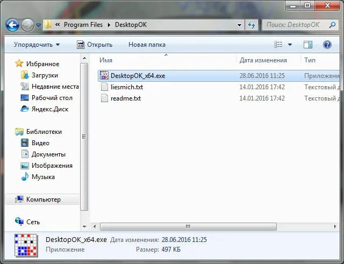This screenshot has height=264, width=344.
Task: Select DesktopOK breadcrumb in address bar
Action: pos(131,25)
